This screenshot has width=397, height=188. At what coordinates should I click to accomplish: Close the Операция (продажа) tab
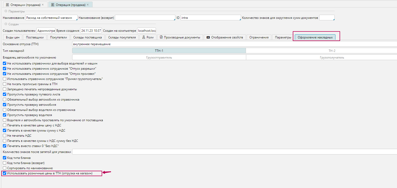pos(88,5)
